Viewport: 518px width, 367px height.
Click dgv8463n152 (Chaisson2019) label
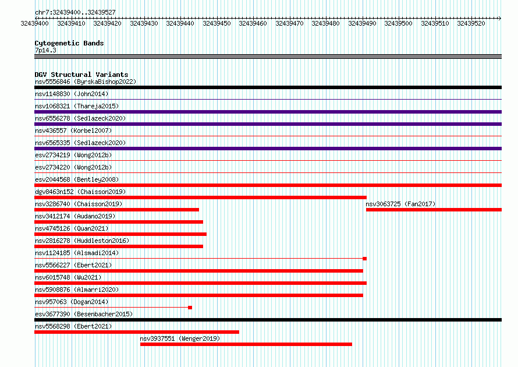(x=80, y=192)
